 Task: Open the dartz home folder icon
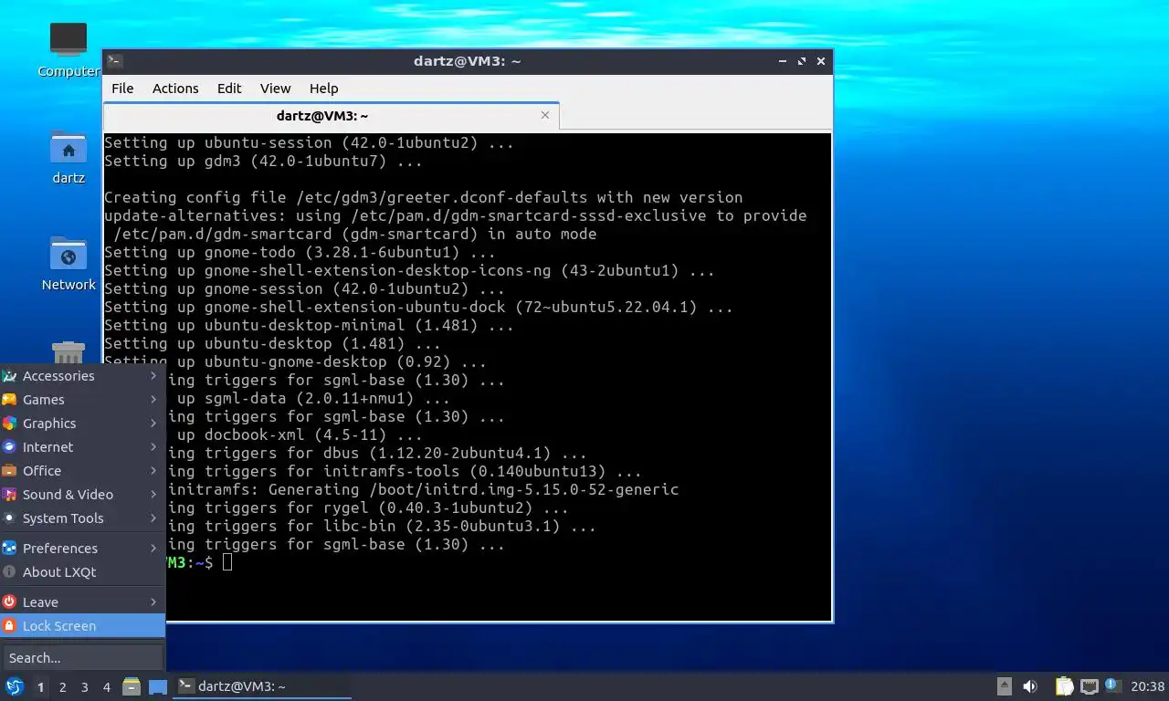click(x=68, y=147)
